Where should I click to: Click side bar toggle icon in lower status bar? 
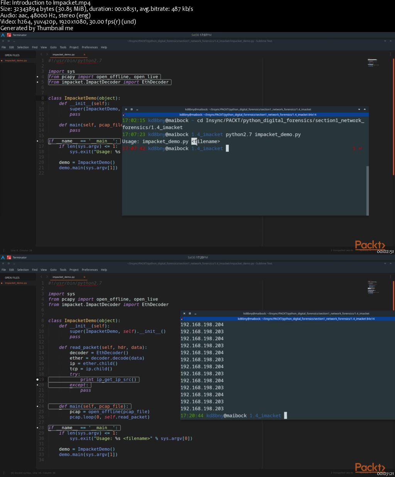4,473
